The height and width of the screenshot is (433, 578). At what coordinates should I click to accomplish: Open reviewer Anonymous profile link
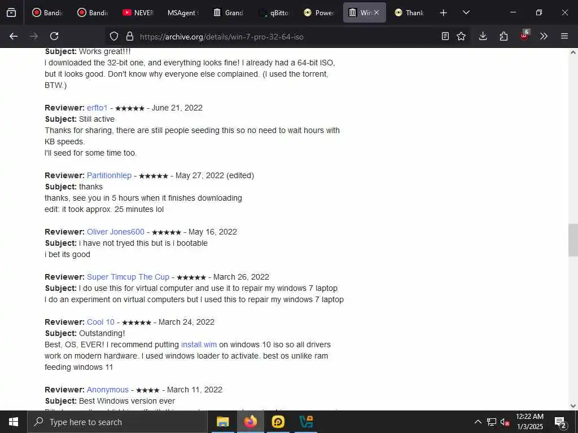pos(108,390)
